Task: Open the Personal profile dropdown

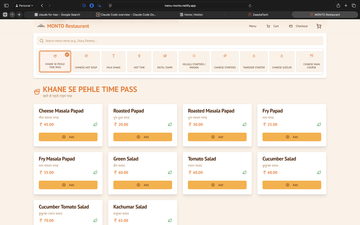Action: click(24, 6)
